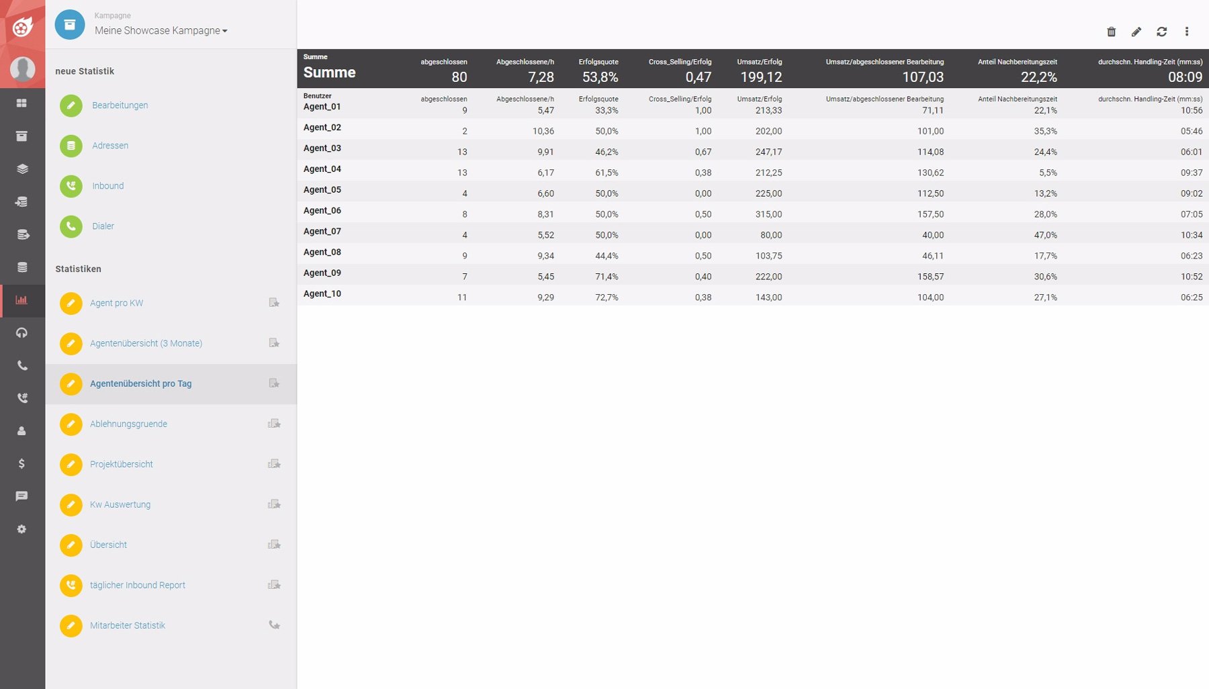Click the green Dialer phone icon
The width and height of the screenshot is (1209, 689).
click(71, 226)
